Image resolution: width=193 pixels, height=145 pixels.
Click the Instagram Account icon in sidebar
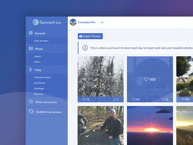(31, 33)
